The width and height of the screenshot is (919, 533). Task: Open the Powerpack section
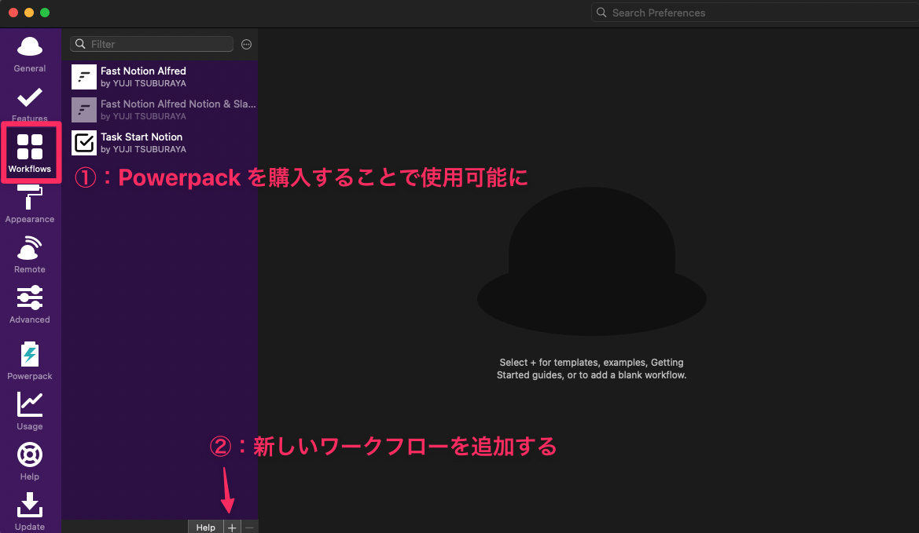click(x=30, y=360)
